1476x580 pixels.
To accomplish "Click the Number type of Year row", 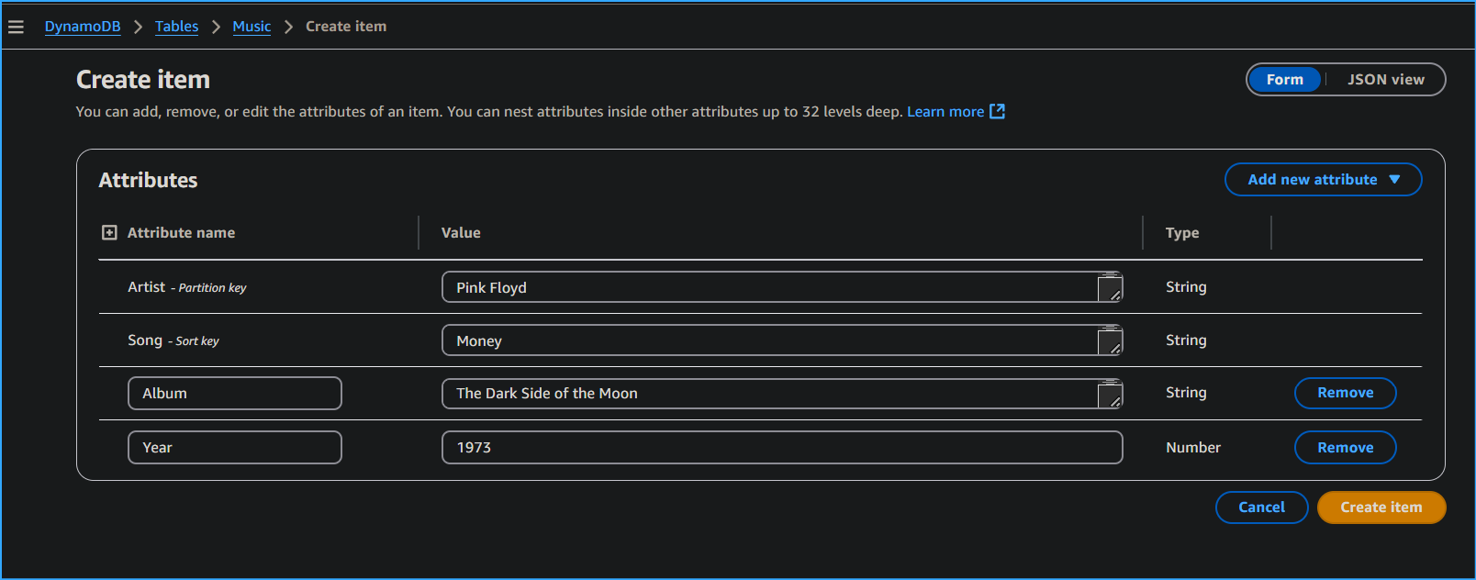I will tap(1193, 448).
